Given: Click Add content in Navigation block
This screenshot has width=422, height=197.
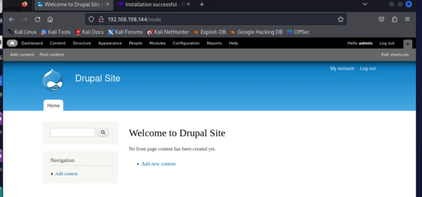Looking at the screenshot, I should click(x=66, y=174).
